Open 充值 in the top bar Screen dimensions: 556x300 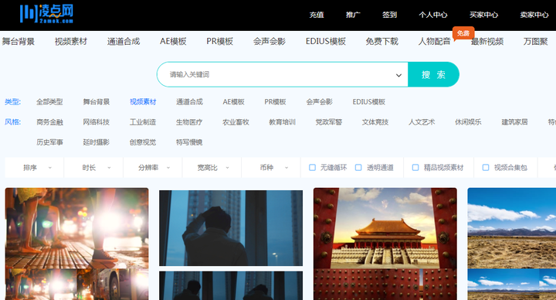(x=317, y=15)
